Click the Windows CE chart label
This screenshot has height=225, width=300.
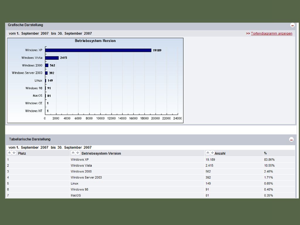(34, 103)
